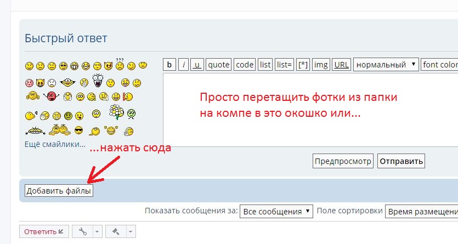Expand the arrow beside the wrench icon
This screenshot has width=458, height=244.
click(97, 232)
